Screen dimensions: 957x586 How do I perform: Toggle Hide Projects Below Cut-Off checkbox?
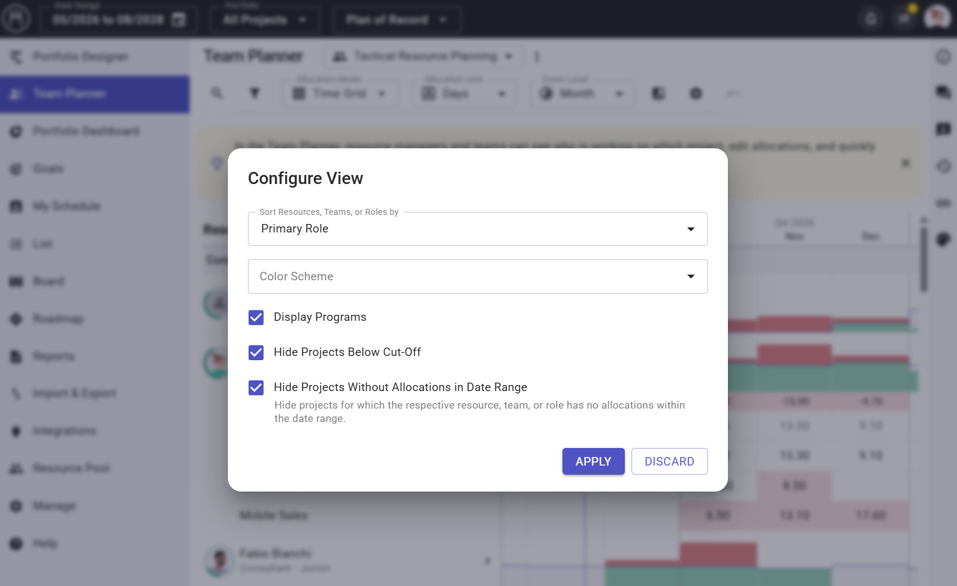256,352
